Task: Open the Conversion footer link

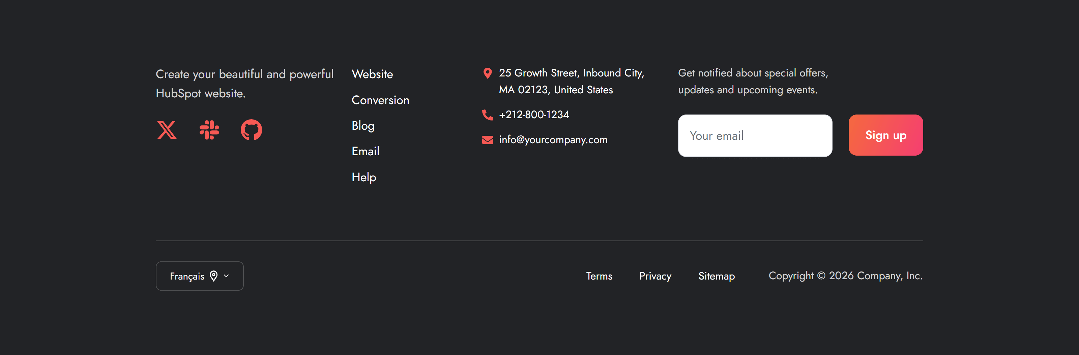Action: (x=380, y=100)
